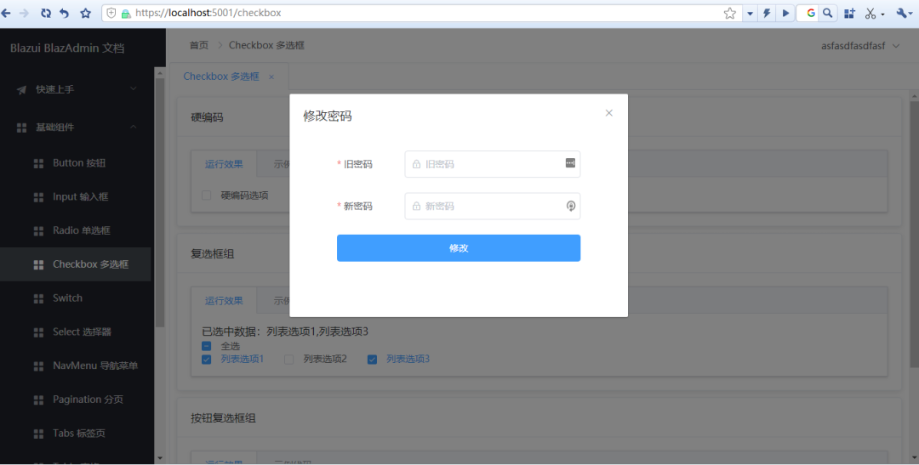919x465 pixels.
Task: Click the browser forward arrow
Action: (x=24, y=13)
